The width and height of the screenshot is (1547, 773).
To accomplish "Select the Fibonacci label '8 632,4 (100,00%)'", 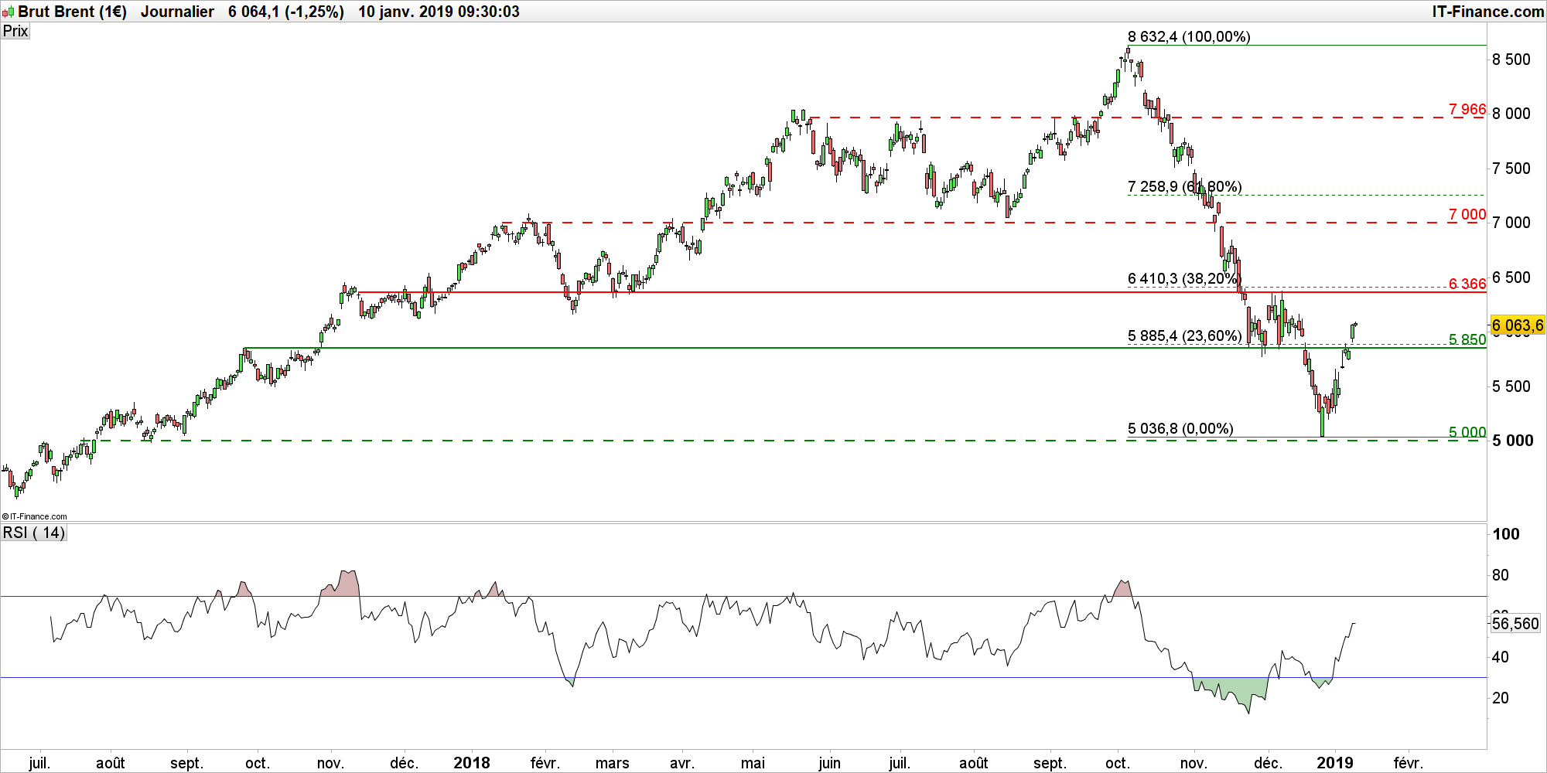I will tap(1189, 36).
